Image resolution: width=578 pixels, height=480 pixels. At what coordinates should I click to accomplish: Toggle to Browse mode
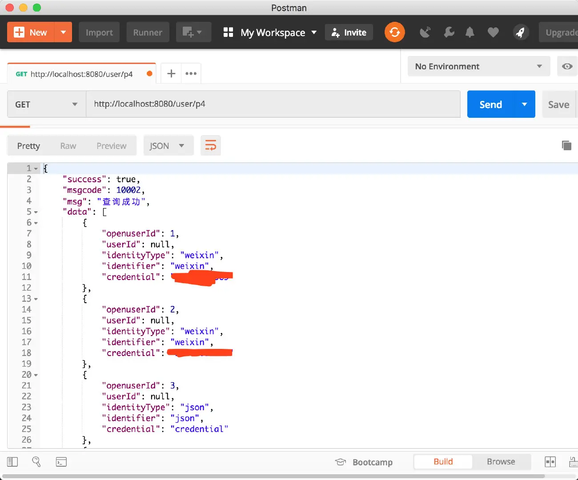(x=501, y=462)
